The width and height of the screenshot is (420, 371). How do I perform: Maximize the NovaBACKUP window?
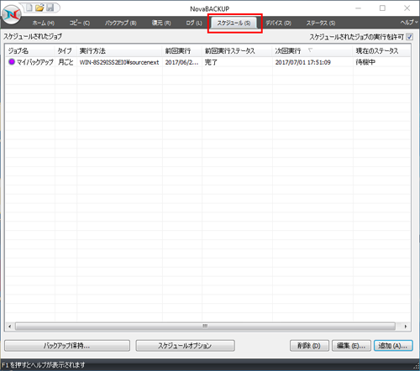pyautogui.click(x=382, y=8)
